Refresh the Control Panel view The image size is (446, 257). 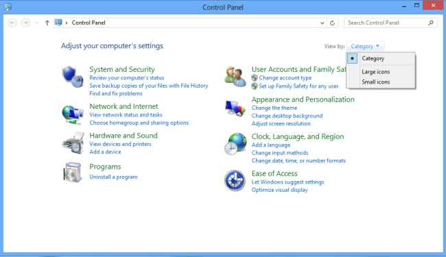(332, 23)
